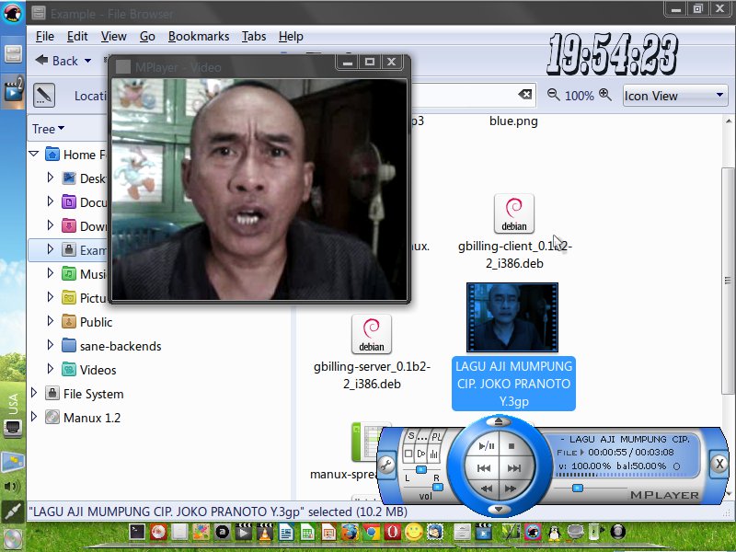
Task: Open the equalizer bars icon in MPlayer
Action: [434, 454]
